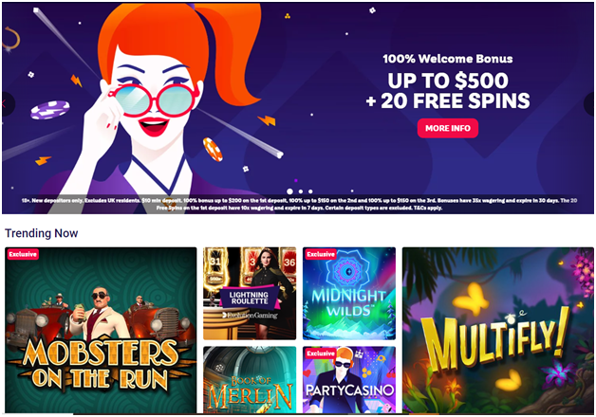Launch the Multifly! game tile
The image size is (596, 417).
click(x=498, y=330)
